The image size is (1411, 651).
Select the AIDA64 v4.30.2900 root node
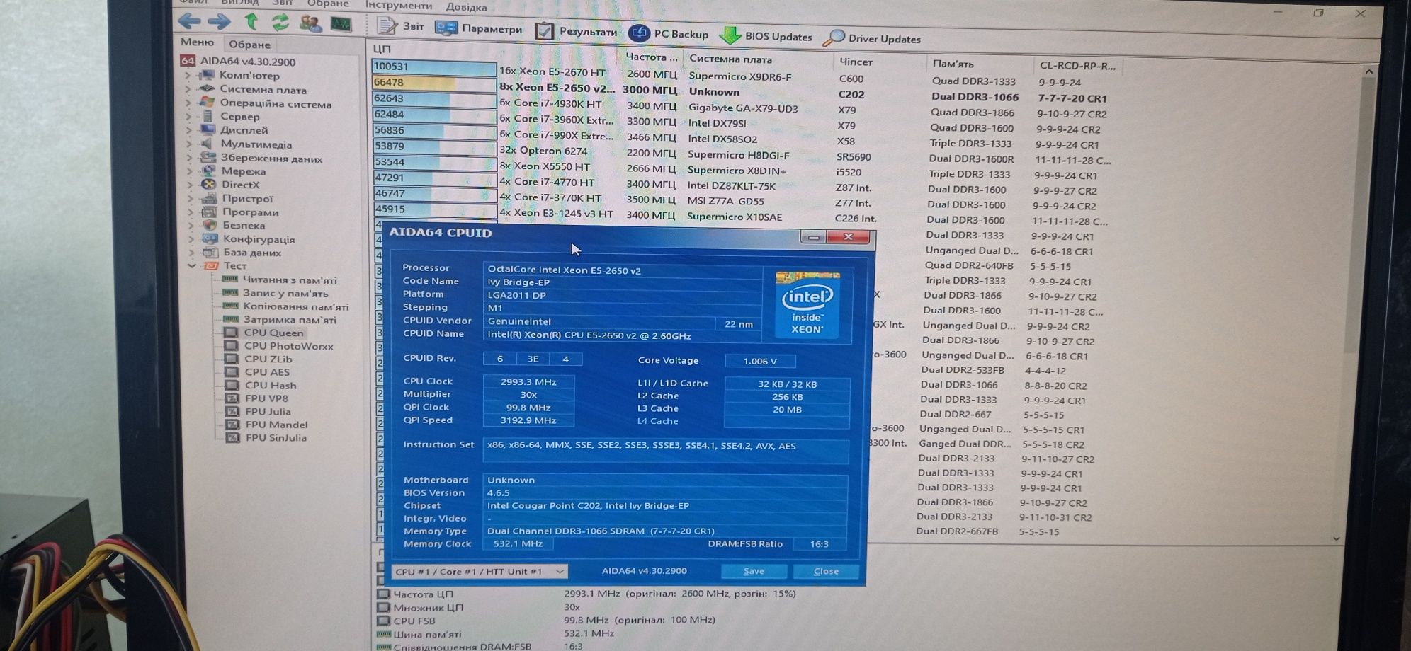(x=247, y=62)
